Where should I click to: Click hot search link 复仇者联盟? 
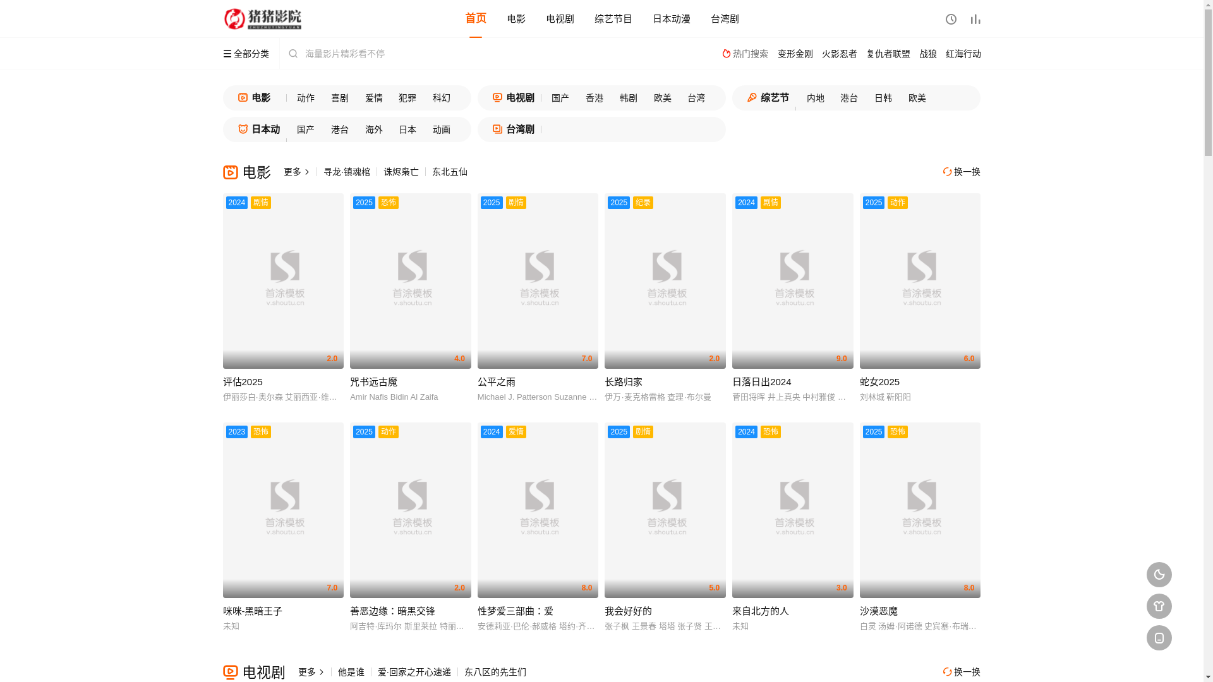pos(888,54)
